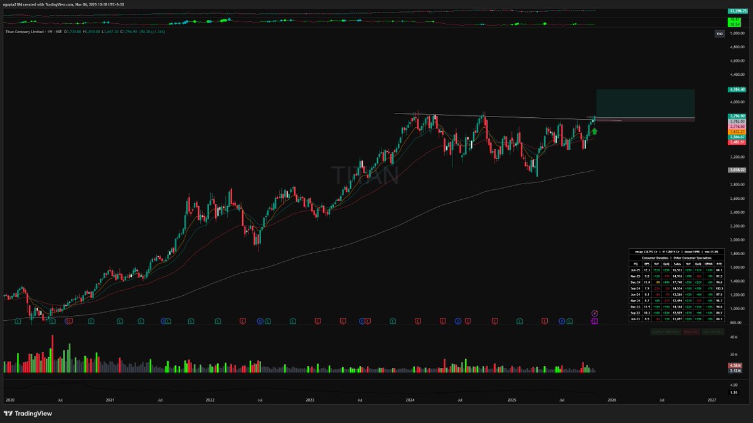This screenshot has height=423, width=753.
Task: Click the 3,566.67 green price label
Action: click(736, 137)
